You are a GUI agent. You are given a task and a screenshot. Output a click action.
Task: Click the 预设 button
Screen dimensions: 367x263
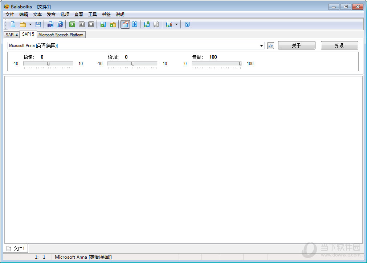click(x=339, y=45)
